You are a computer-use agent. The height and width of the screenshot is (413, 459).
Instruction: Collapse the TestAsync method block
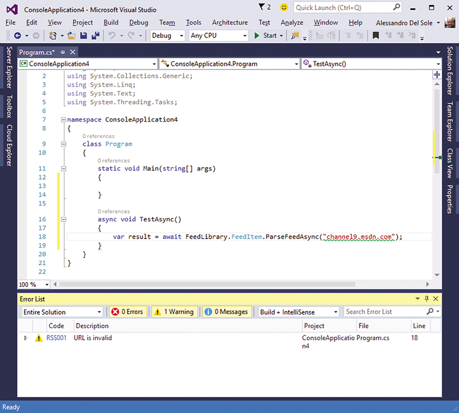point(64,220)
